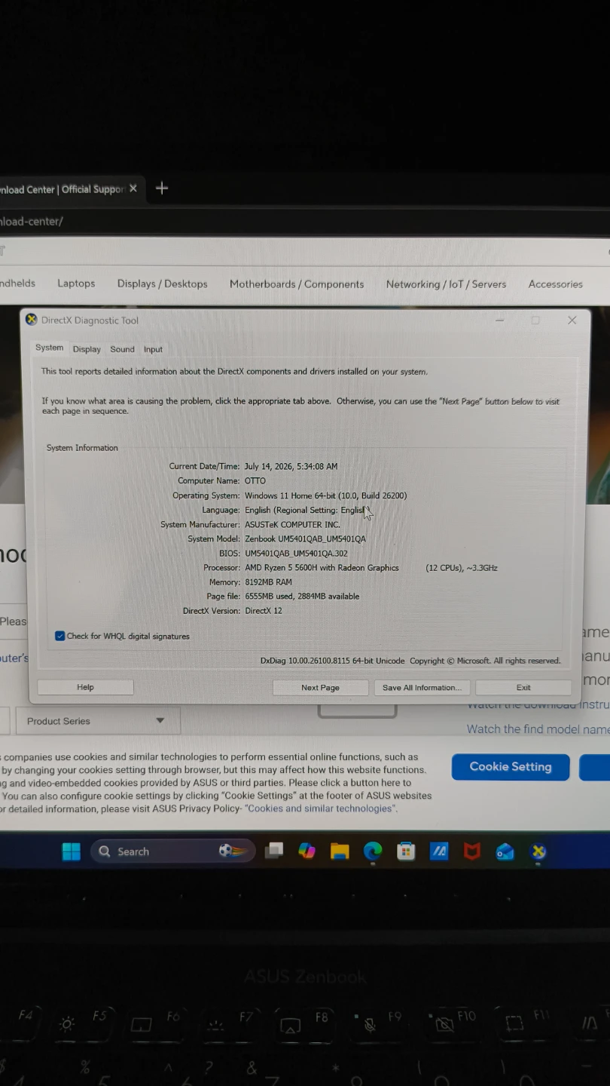610x1086 pixels.
Task: Click the taskbar Search box
Action: point(173,851)
